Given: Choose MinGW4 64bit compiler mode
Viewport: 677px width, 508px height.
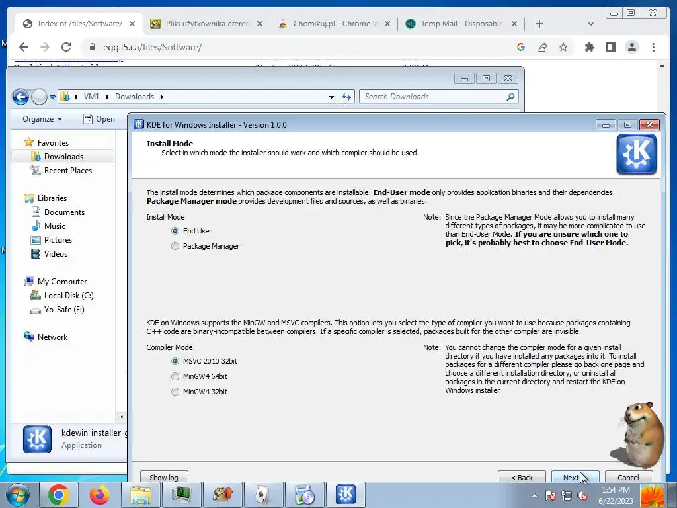Looking at the screenshot, I should coord(199,376).
